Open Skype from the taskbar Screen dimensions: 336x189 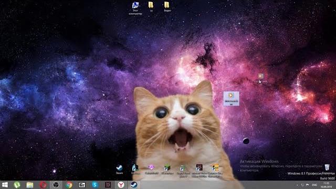click(x=95, y=185)
